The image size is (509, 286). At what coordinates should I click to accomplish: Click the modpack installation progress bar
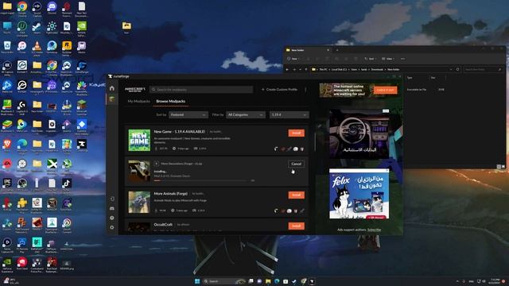(x=201, y=180)
